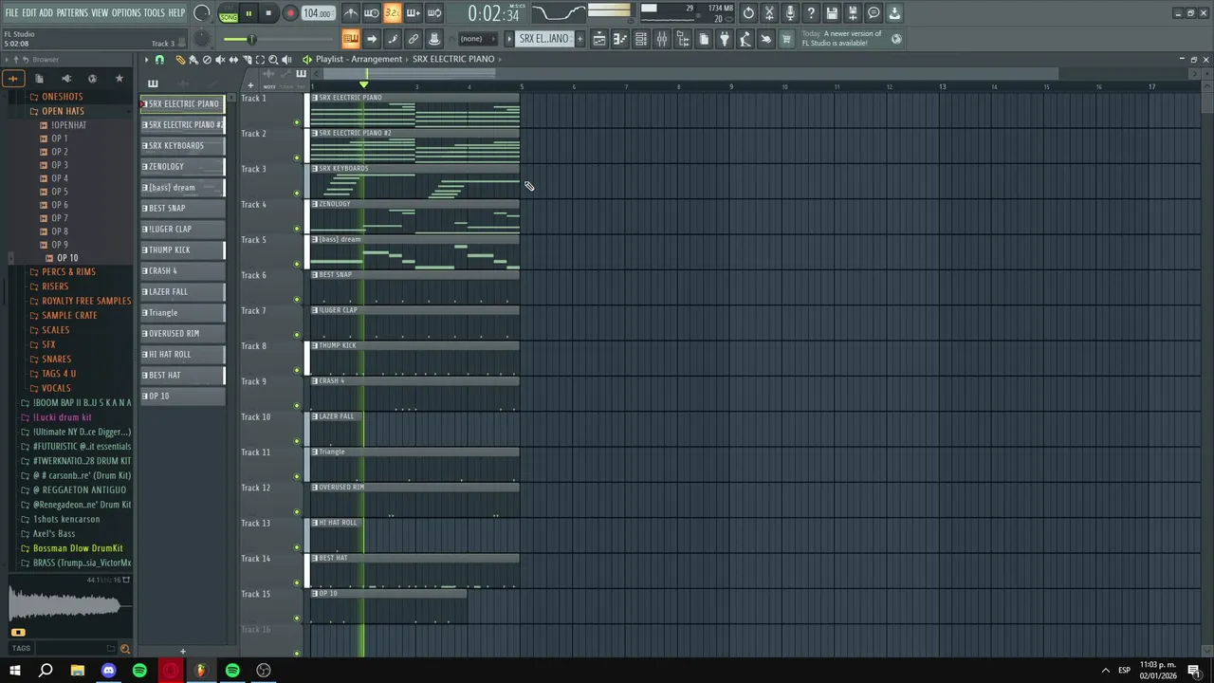Select the zoom tool in playlist toolbar
The height and width of the screenshot is (683, 1214).
[273, 60]
